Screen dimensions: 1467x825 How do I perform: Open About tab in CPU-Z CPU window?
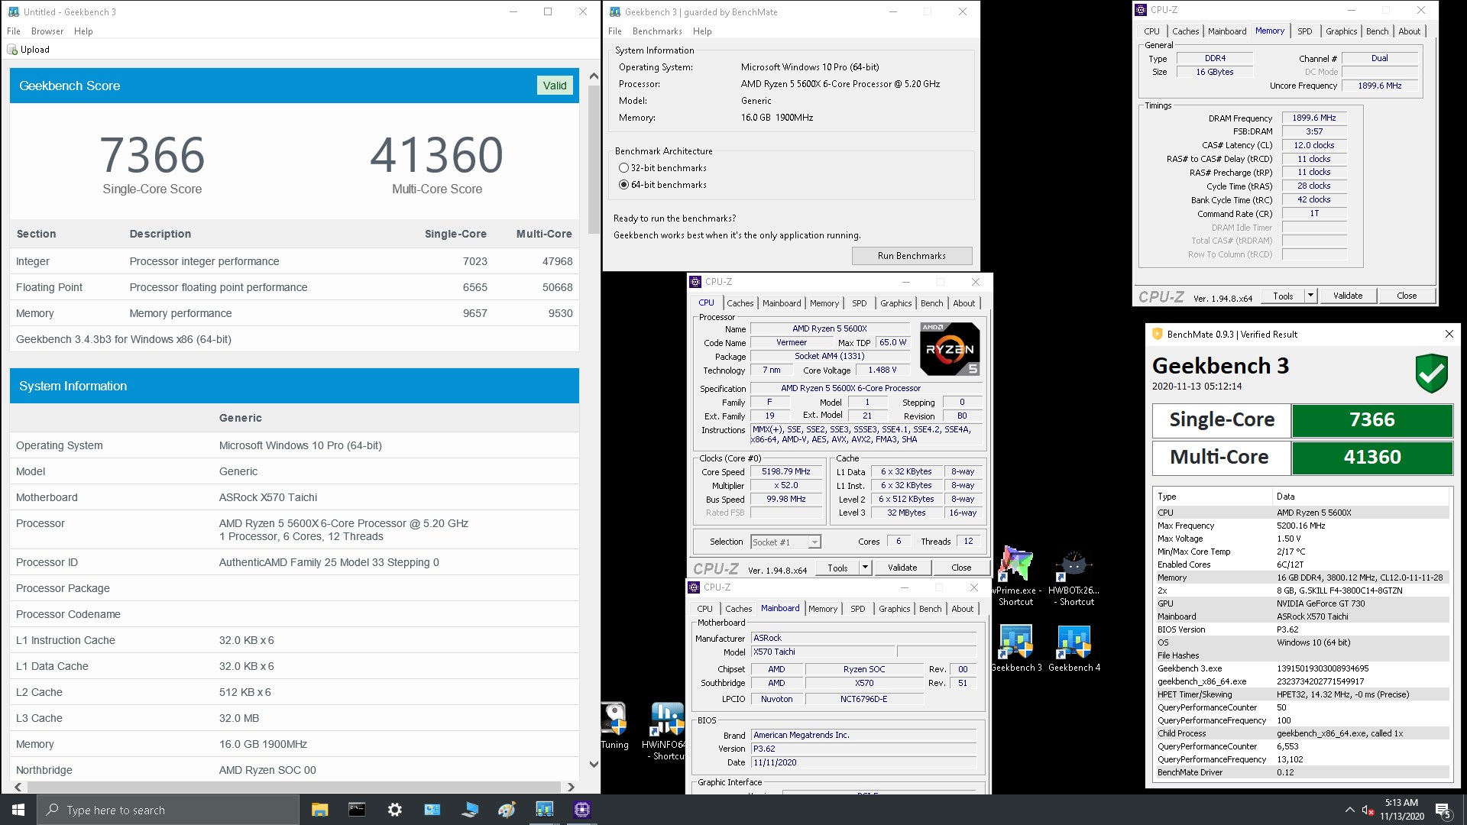(963, 303)
